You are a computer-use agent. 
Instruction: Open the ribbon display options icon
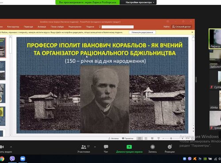click(168, 22)
